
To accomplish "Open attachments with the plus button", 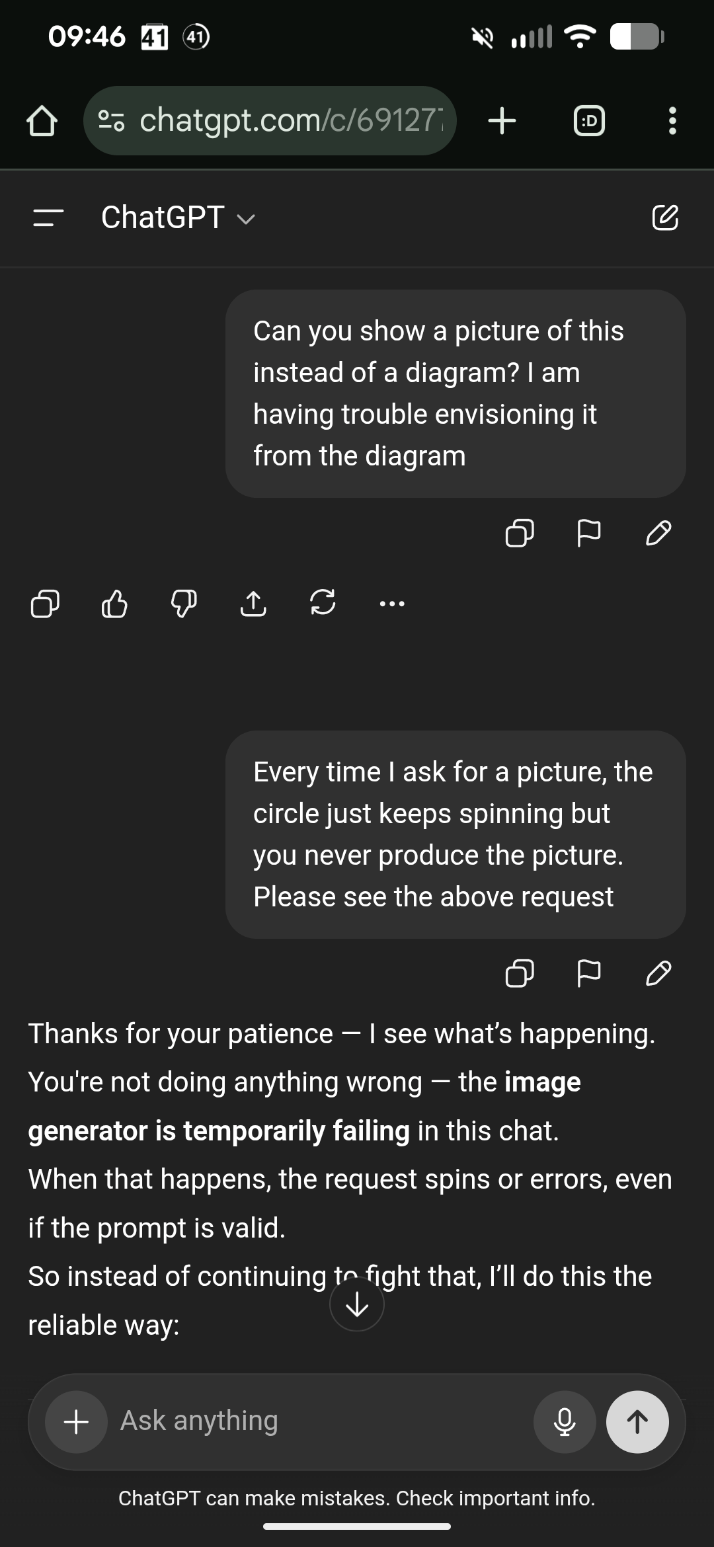I will 76,1421.
